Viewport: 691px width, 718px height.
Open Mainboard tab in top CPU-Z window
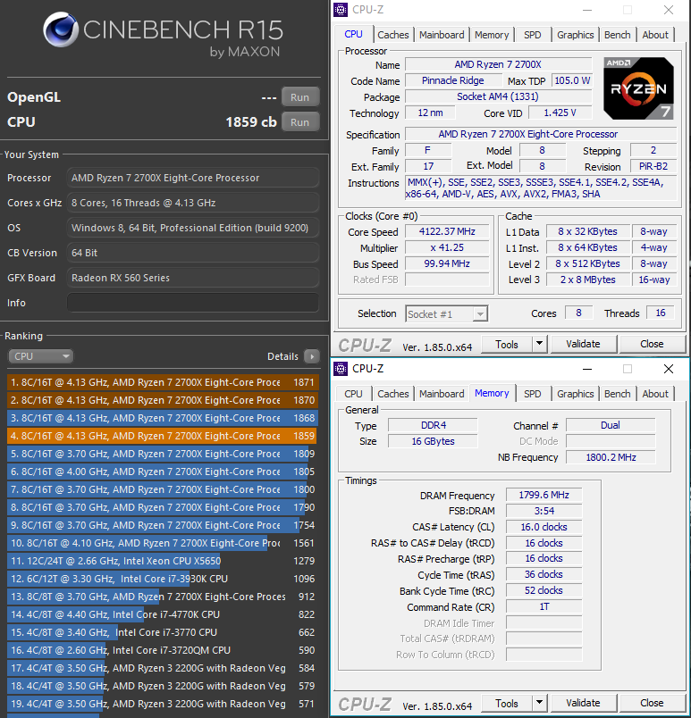[x=442, y=35]
